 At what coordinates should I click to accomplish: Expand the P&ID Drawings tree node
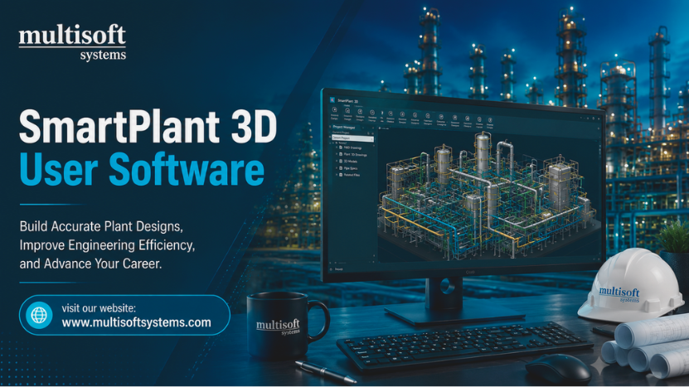click(337, 148)
